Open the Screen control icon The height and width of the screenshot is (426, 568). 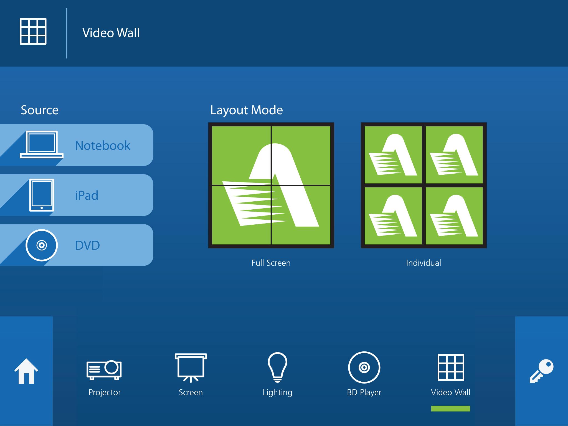tap(191, 367)
